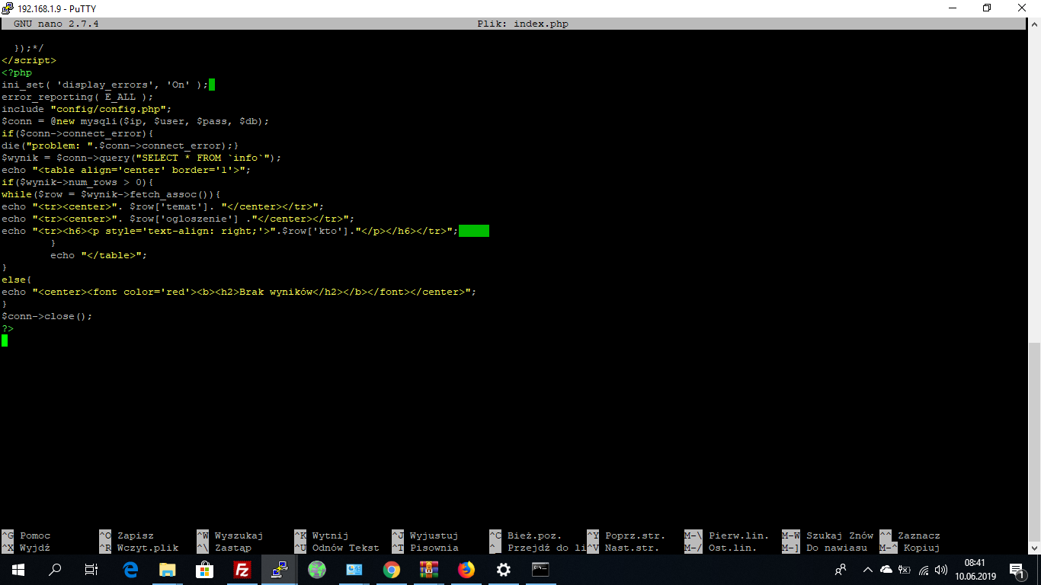Open Microsoft Edge from the taskbar
1041x585 pixels.
(130, 570)
